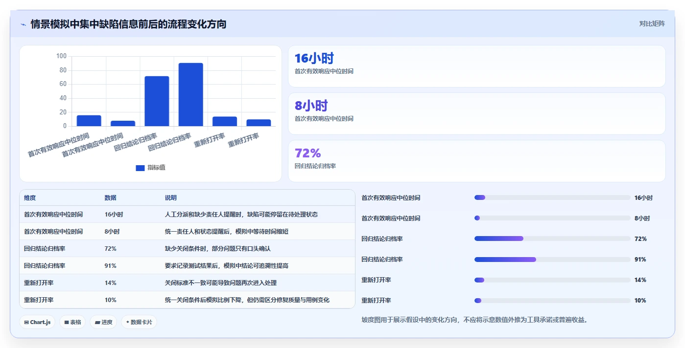Click the footnote starting with 坡度图用于展示假设中的变化方向
Viewport: 685px width, 348px height.
tap(474, 320)
